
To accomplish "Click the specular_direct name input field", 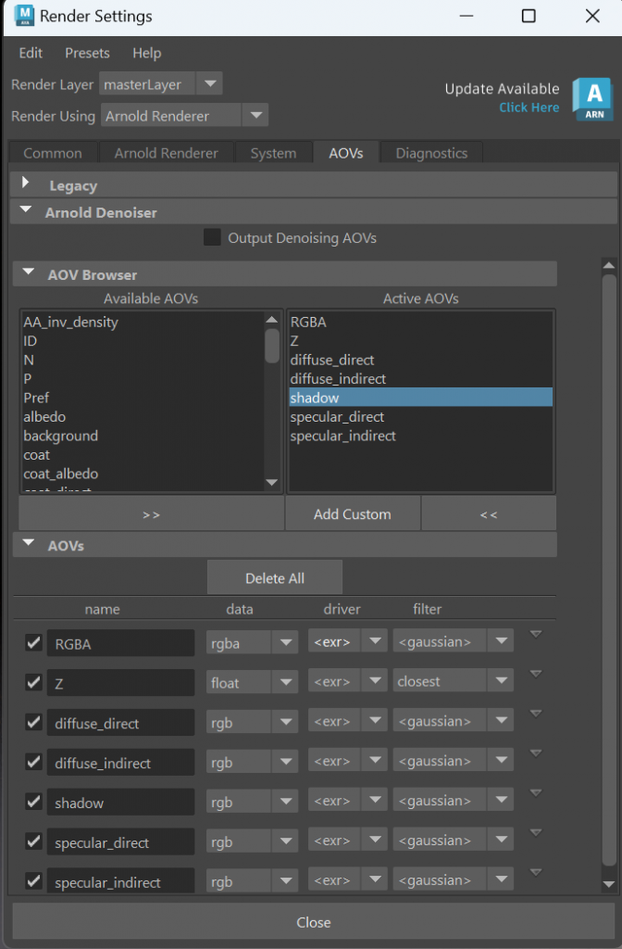I will click(x=121, y=841).
